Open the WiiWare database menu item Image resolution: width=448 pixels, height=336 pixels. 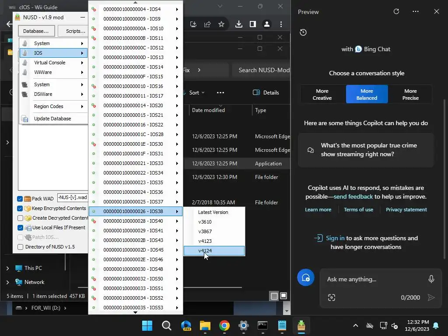coord(53,72)
